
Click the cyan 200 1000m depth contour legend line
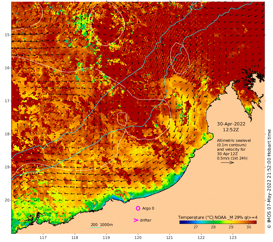[x=96, y=227]
